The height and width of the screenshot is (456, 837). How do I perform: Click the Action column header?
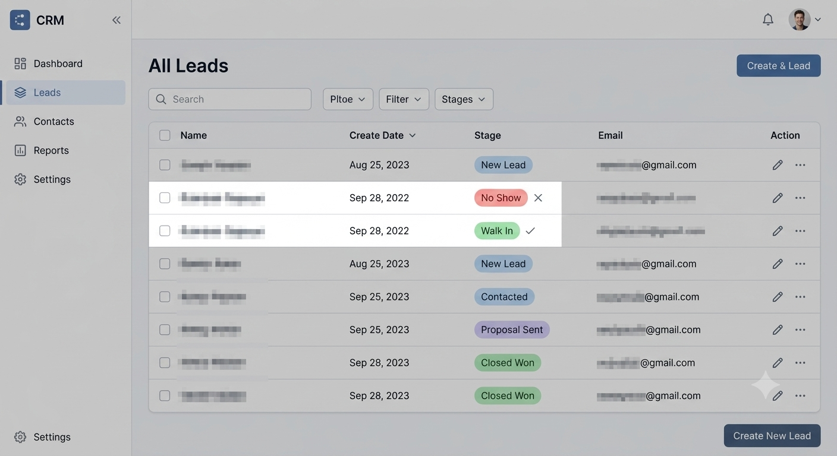click(x=785, y=135)
